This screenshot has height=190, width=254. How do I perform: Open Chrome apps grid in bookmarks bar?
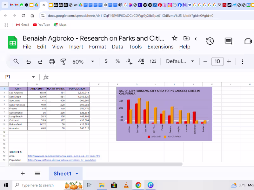pyautogui.click(x=6, y=25)
